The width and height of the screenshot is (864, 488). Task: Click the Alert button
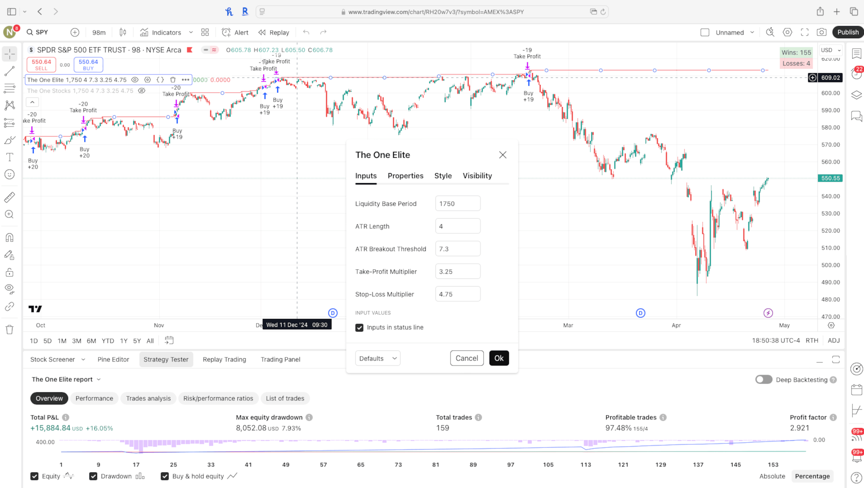235,32
